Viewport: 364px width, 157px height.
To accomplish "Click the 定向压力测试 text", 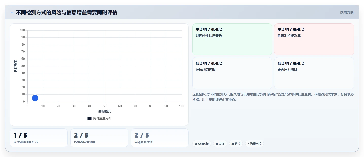I will coord(287,70).
